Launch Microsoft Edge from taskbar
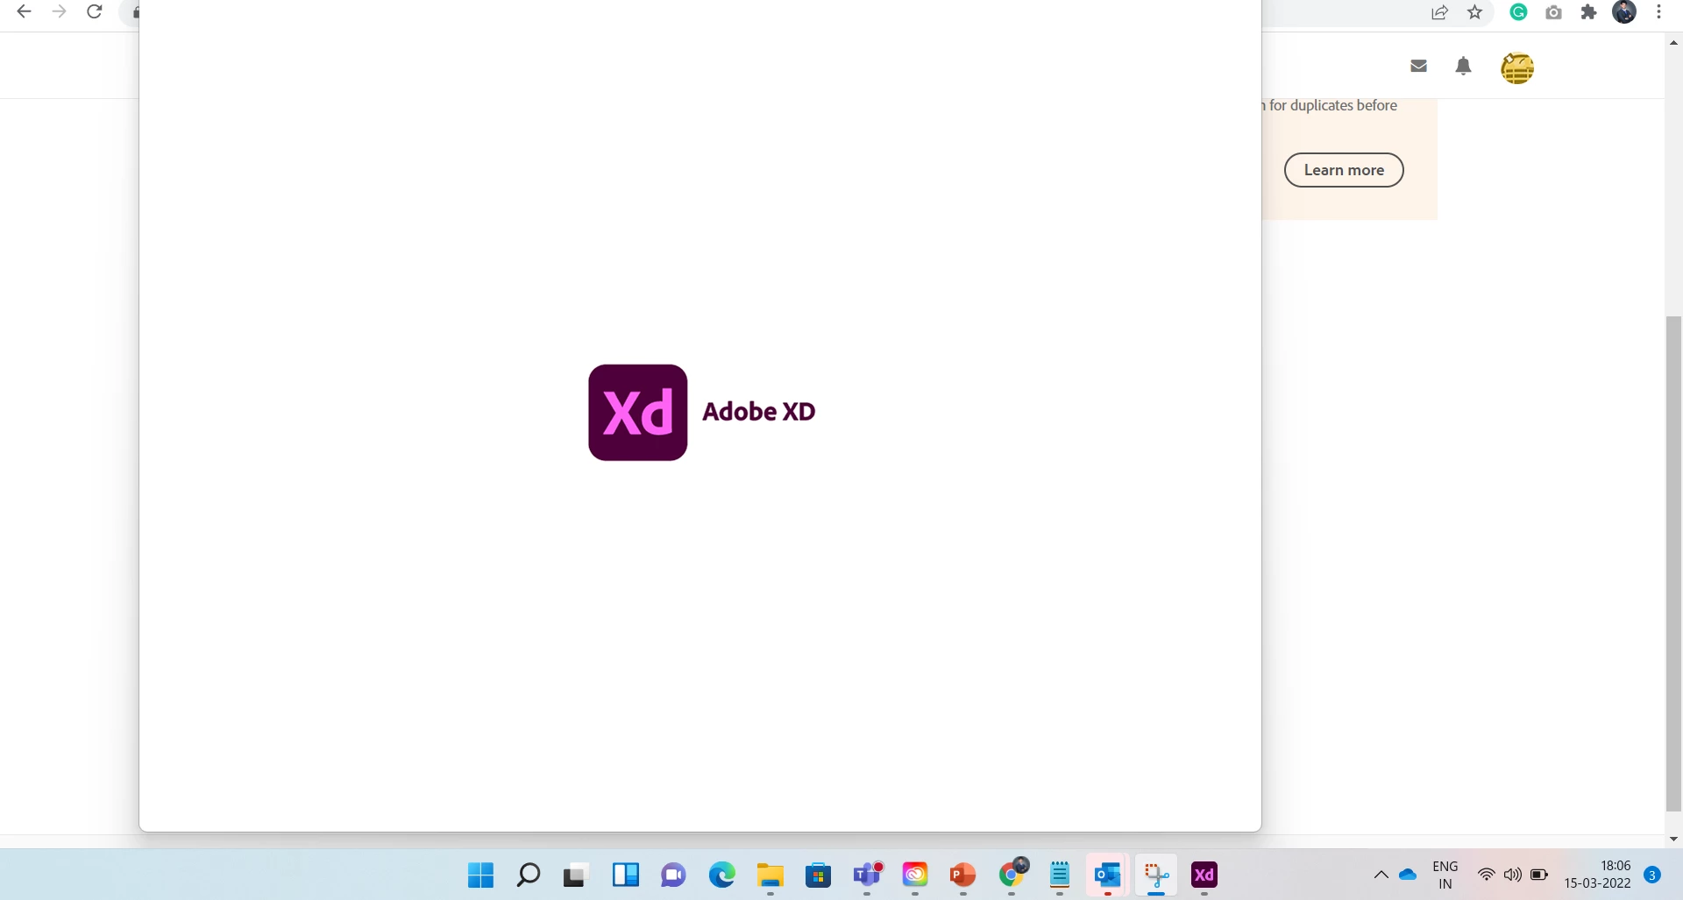The height and width of the screenshot is (900, 1683). tap(722, 875)
